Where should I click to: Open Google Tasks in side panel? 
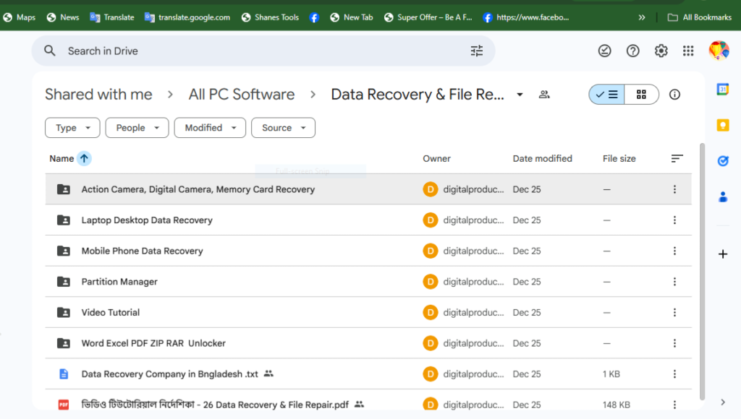coord(722,160)
